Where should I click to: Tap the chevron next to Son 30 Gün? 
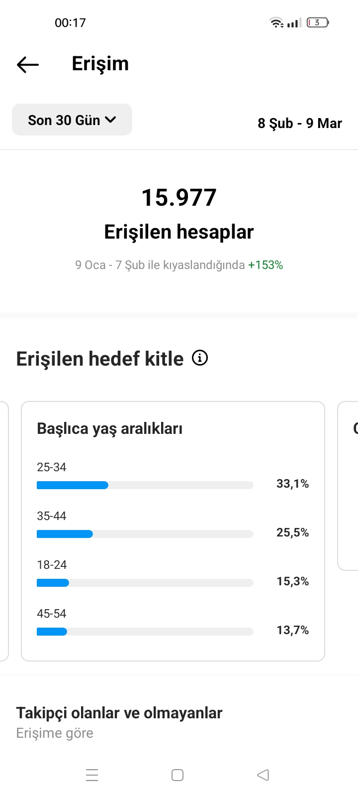[111, 120]
